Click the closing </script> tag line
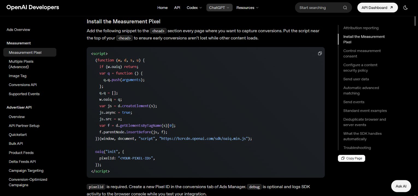The image size is (418, 196). point(100,171)
